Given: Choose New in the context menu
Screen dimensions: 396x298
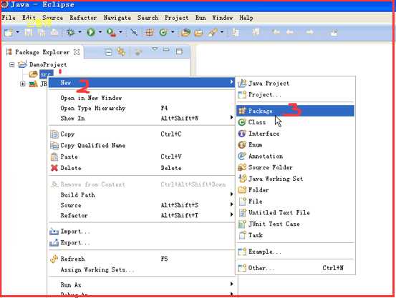Looking at the screenshot, I should tap(142, 83).
